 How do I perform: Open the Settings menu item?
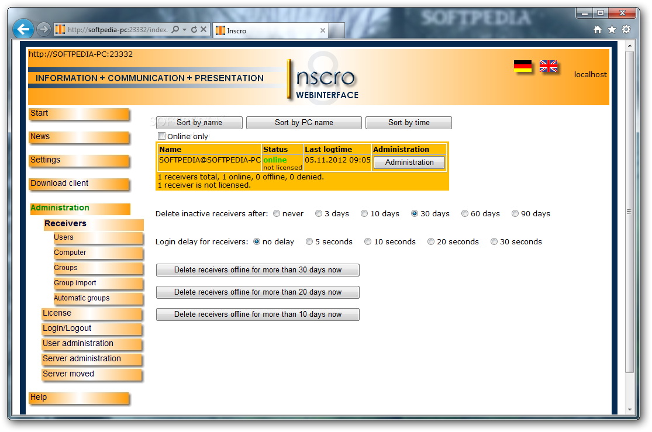(79, 161)
